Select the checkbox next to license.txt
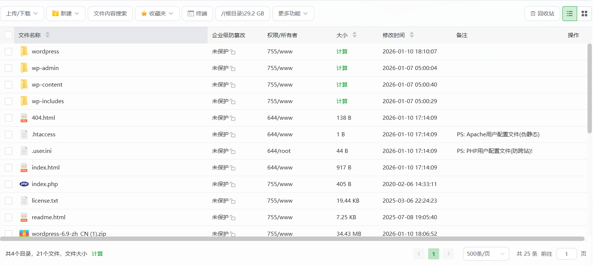The width and height of the screenshot is (593, 266). (8, 201)
